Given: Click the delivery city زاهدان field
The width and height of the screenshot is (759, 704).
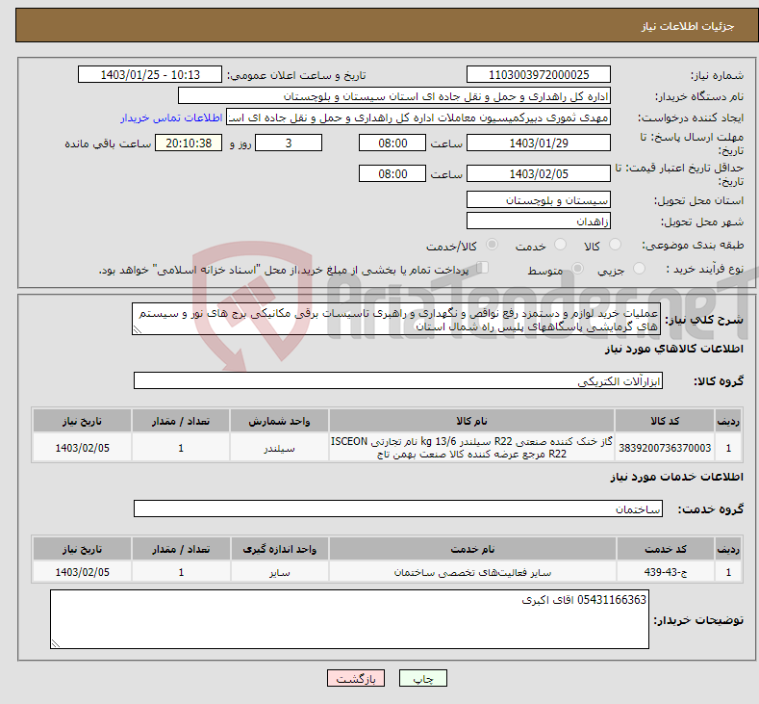Looking at the screenshot, I should pos(539,221).
